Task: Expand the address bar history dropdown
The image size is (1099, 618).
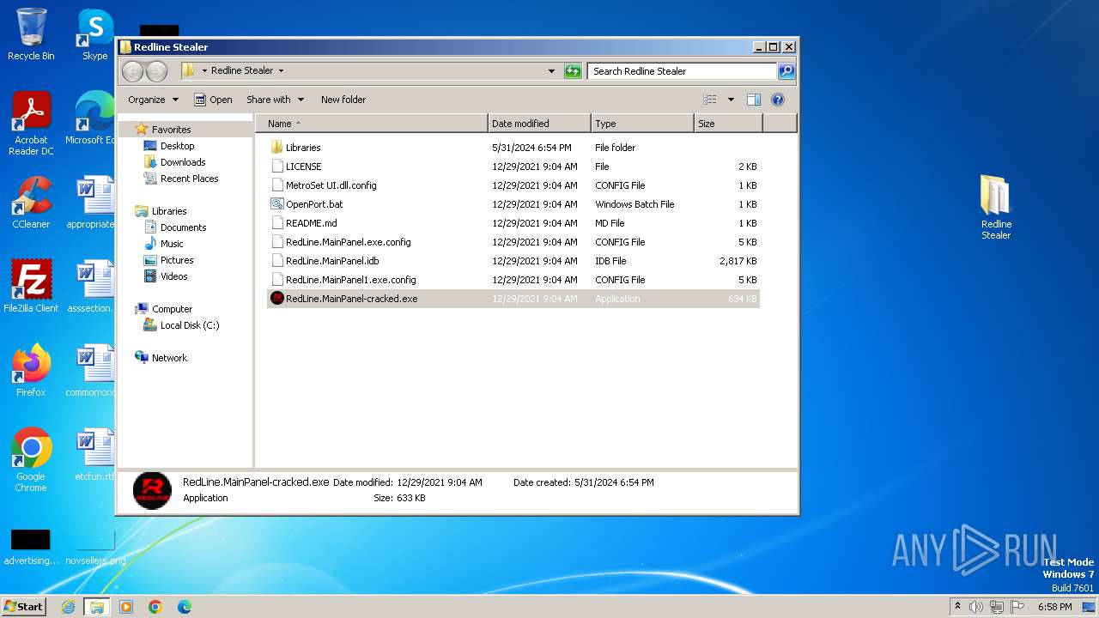Action: (551, 71)
